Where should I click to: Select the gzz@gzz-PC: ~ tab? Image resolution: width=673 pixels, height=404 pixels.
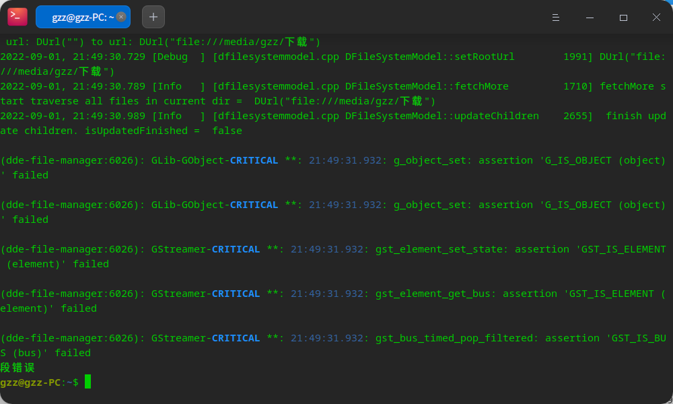coord(83,17)
